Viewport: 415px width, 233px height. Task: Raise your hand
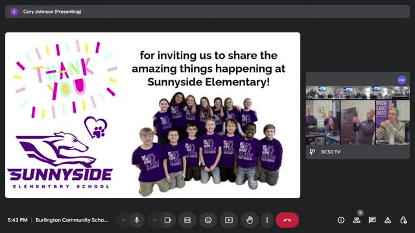[250, 220]
